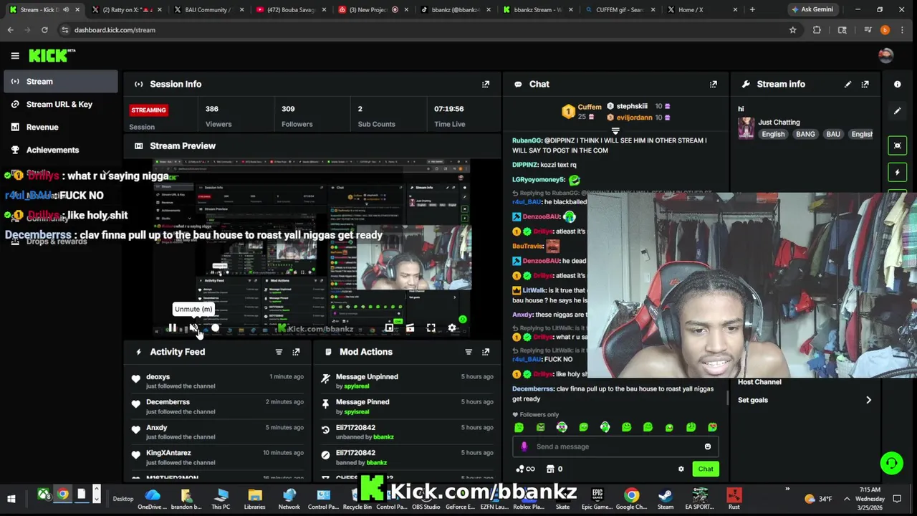Open the info icon on right rail
This screenshot has height=516, width=917.
click(x=898, y=84)
